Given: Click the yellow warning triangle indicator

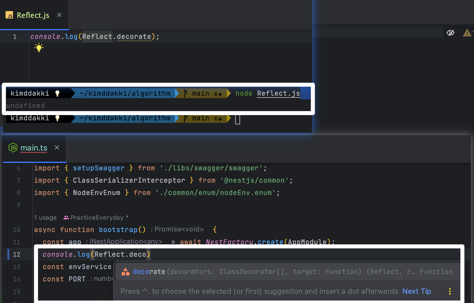Looking at the screenshot, I should (467, 32).
